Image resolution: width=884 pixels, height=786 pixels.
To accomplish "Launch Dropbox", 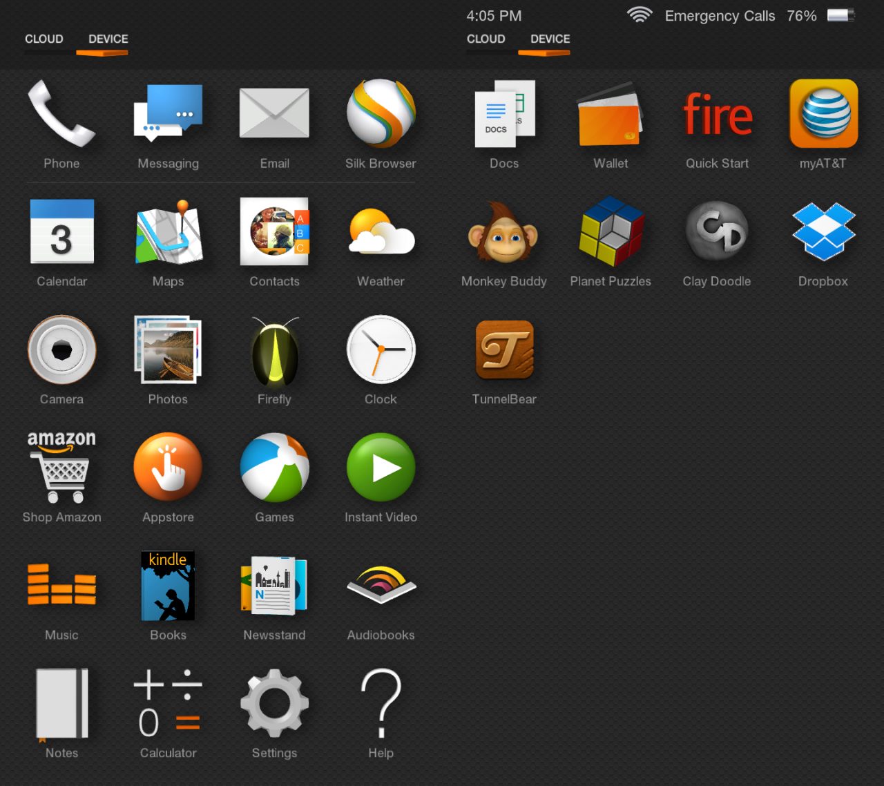I will pyautogui.click(x=823, y=231).
